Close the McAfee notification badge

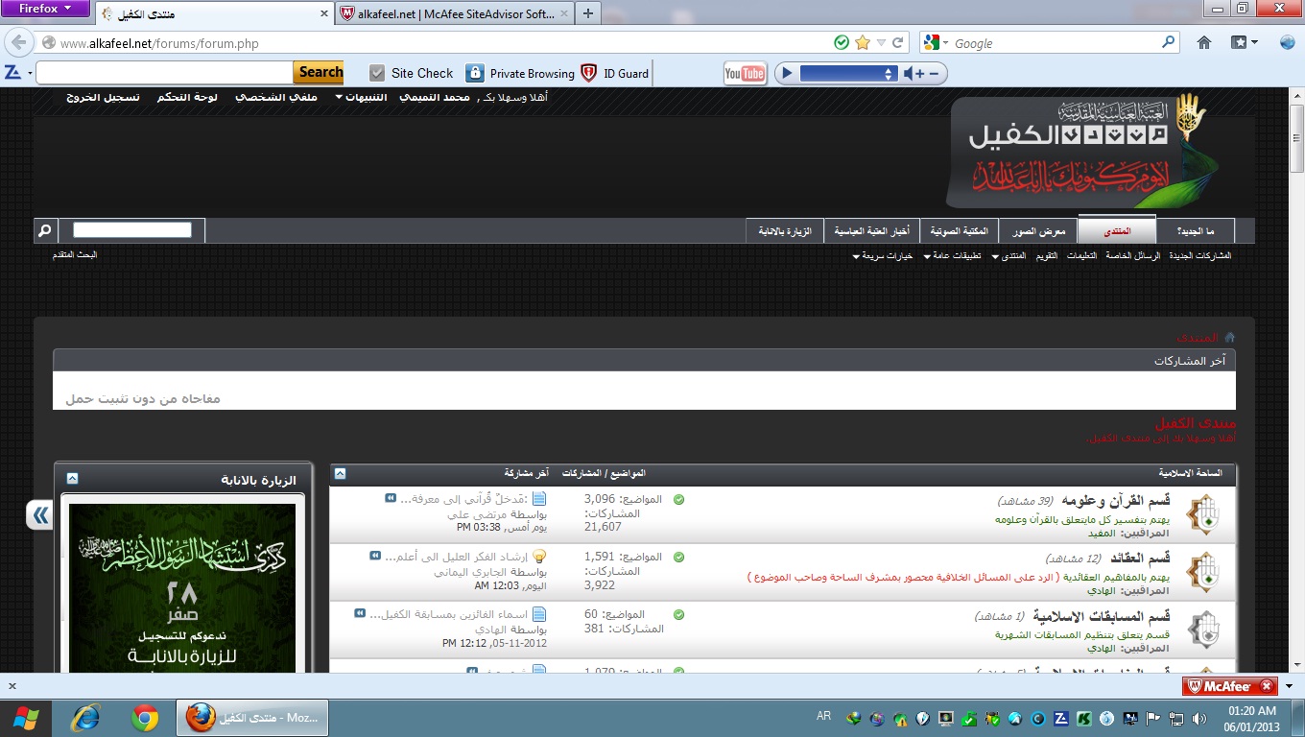(1266, 686)
